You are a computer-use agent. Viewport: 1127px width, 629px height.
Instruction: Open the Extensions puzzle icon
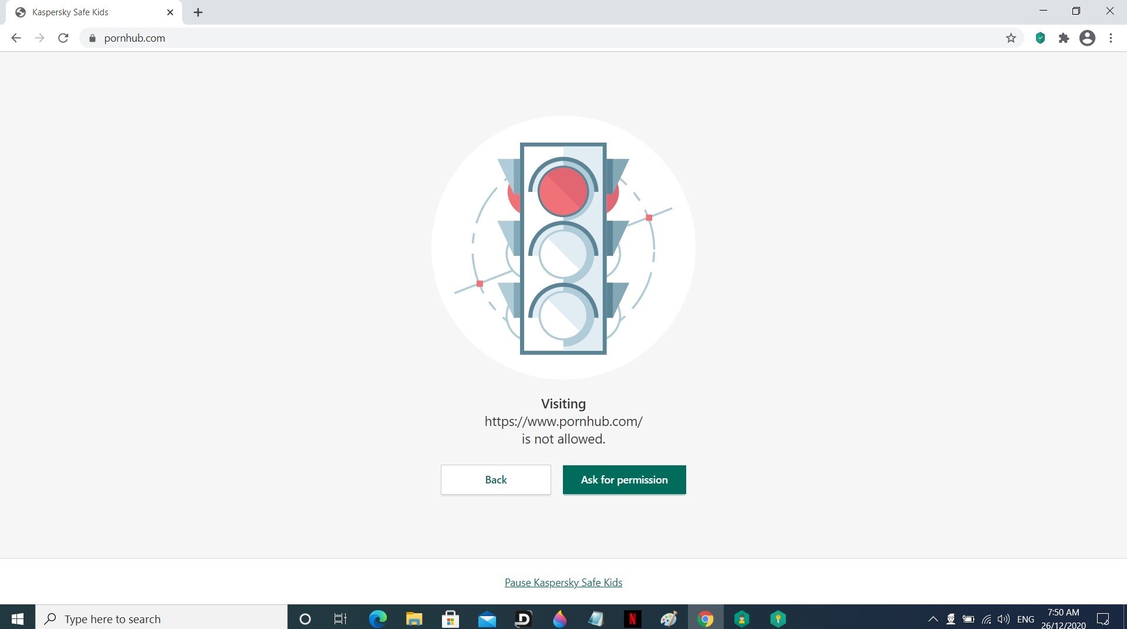pos(1064,38)
